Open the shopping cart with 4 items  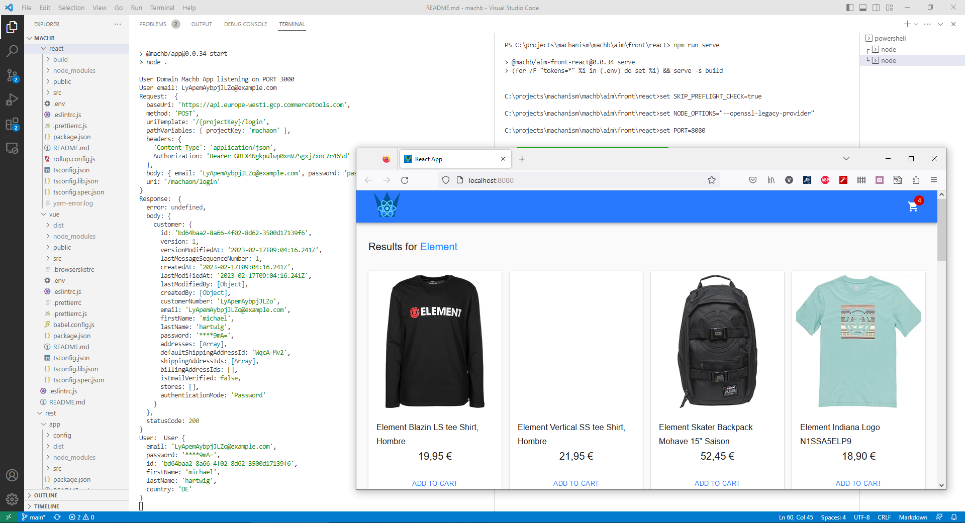tap(914, 205)
